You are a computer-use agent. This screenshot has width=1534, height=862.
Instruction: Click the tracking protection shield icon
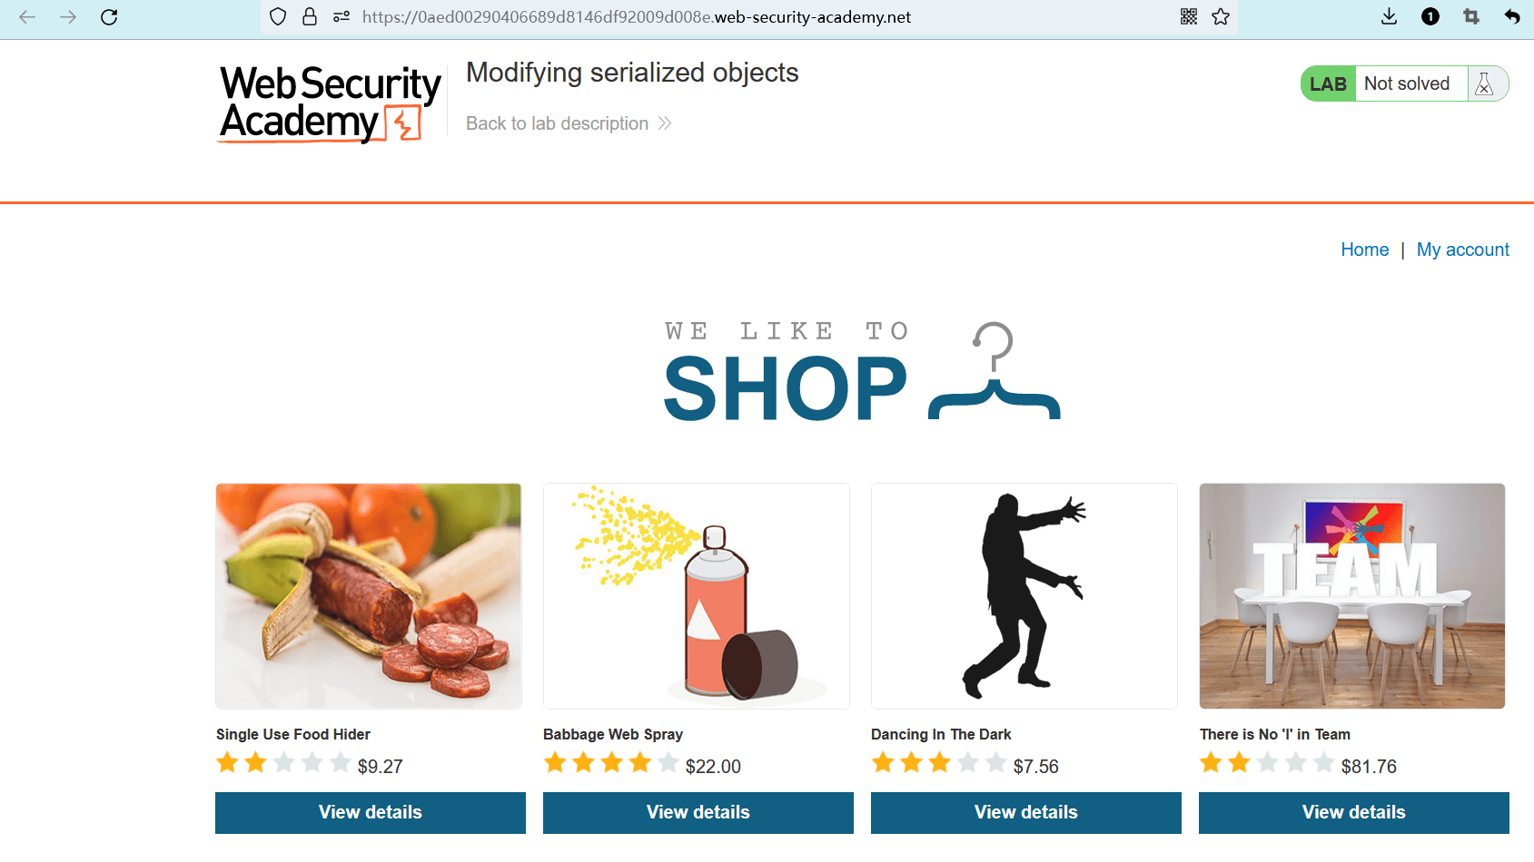pyautogui.click(x=278, y=17)
